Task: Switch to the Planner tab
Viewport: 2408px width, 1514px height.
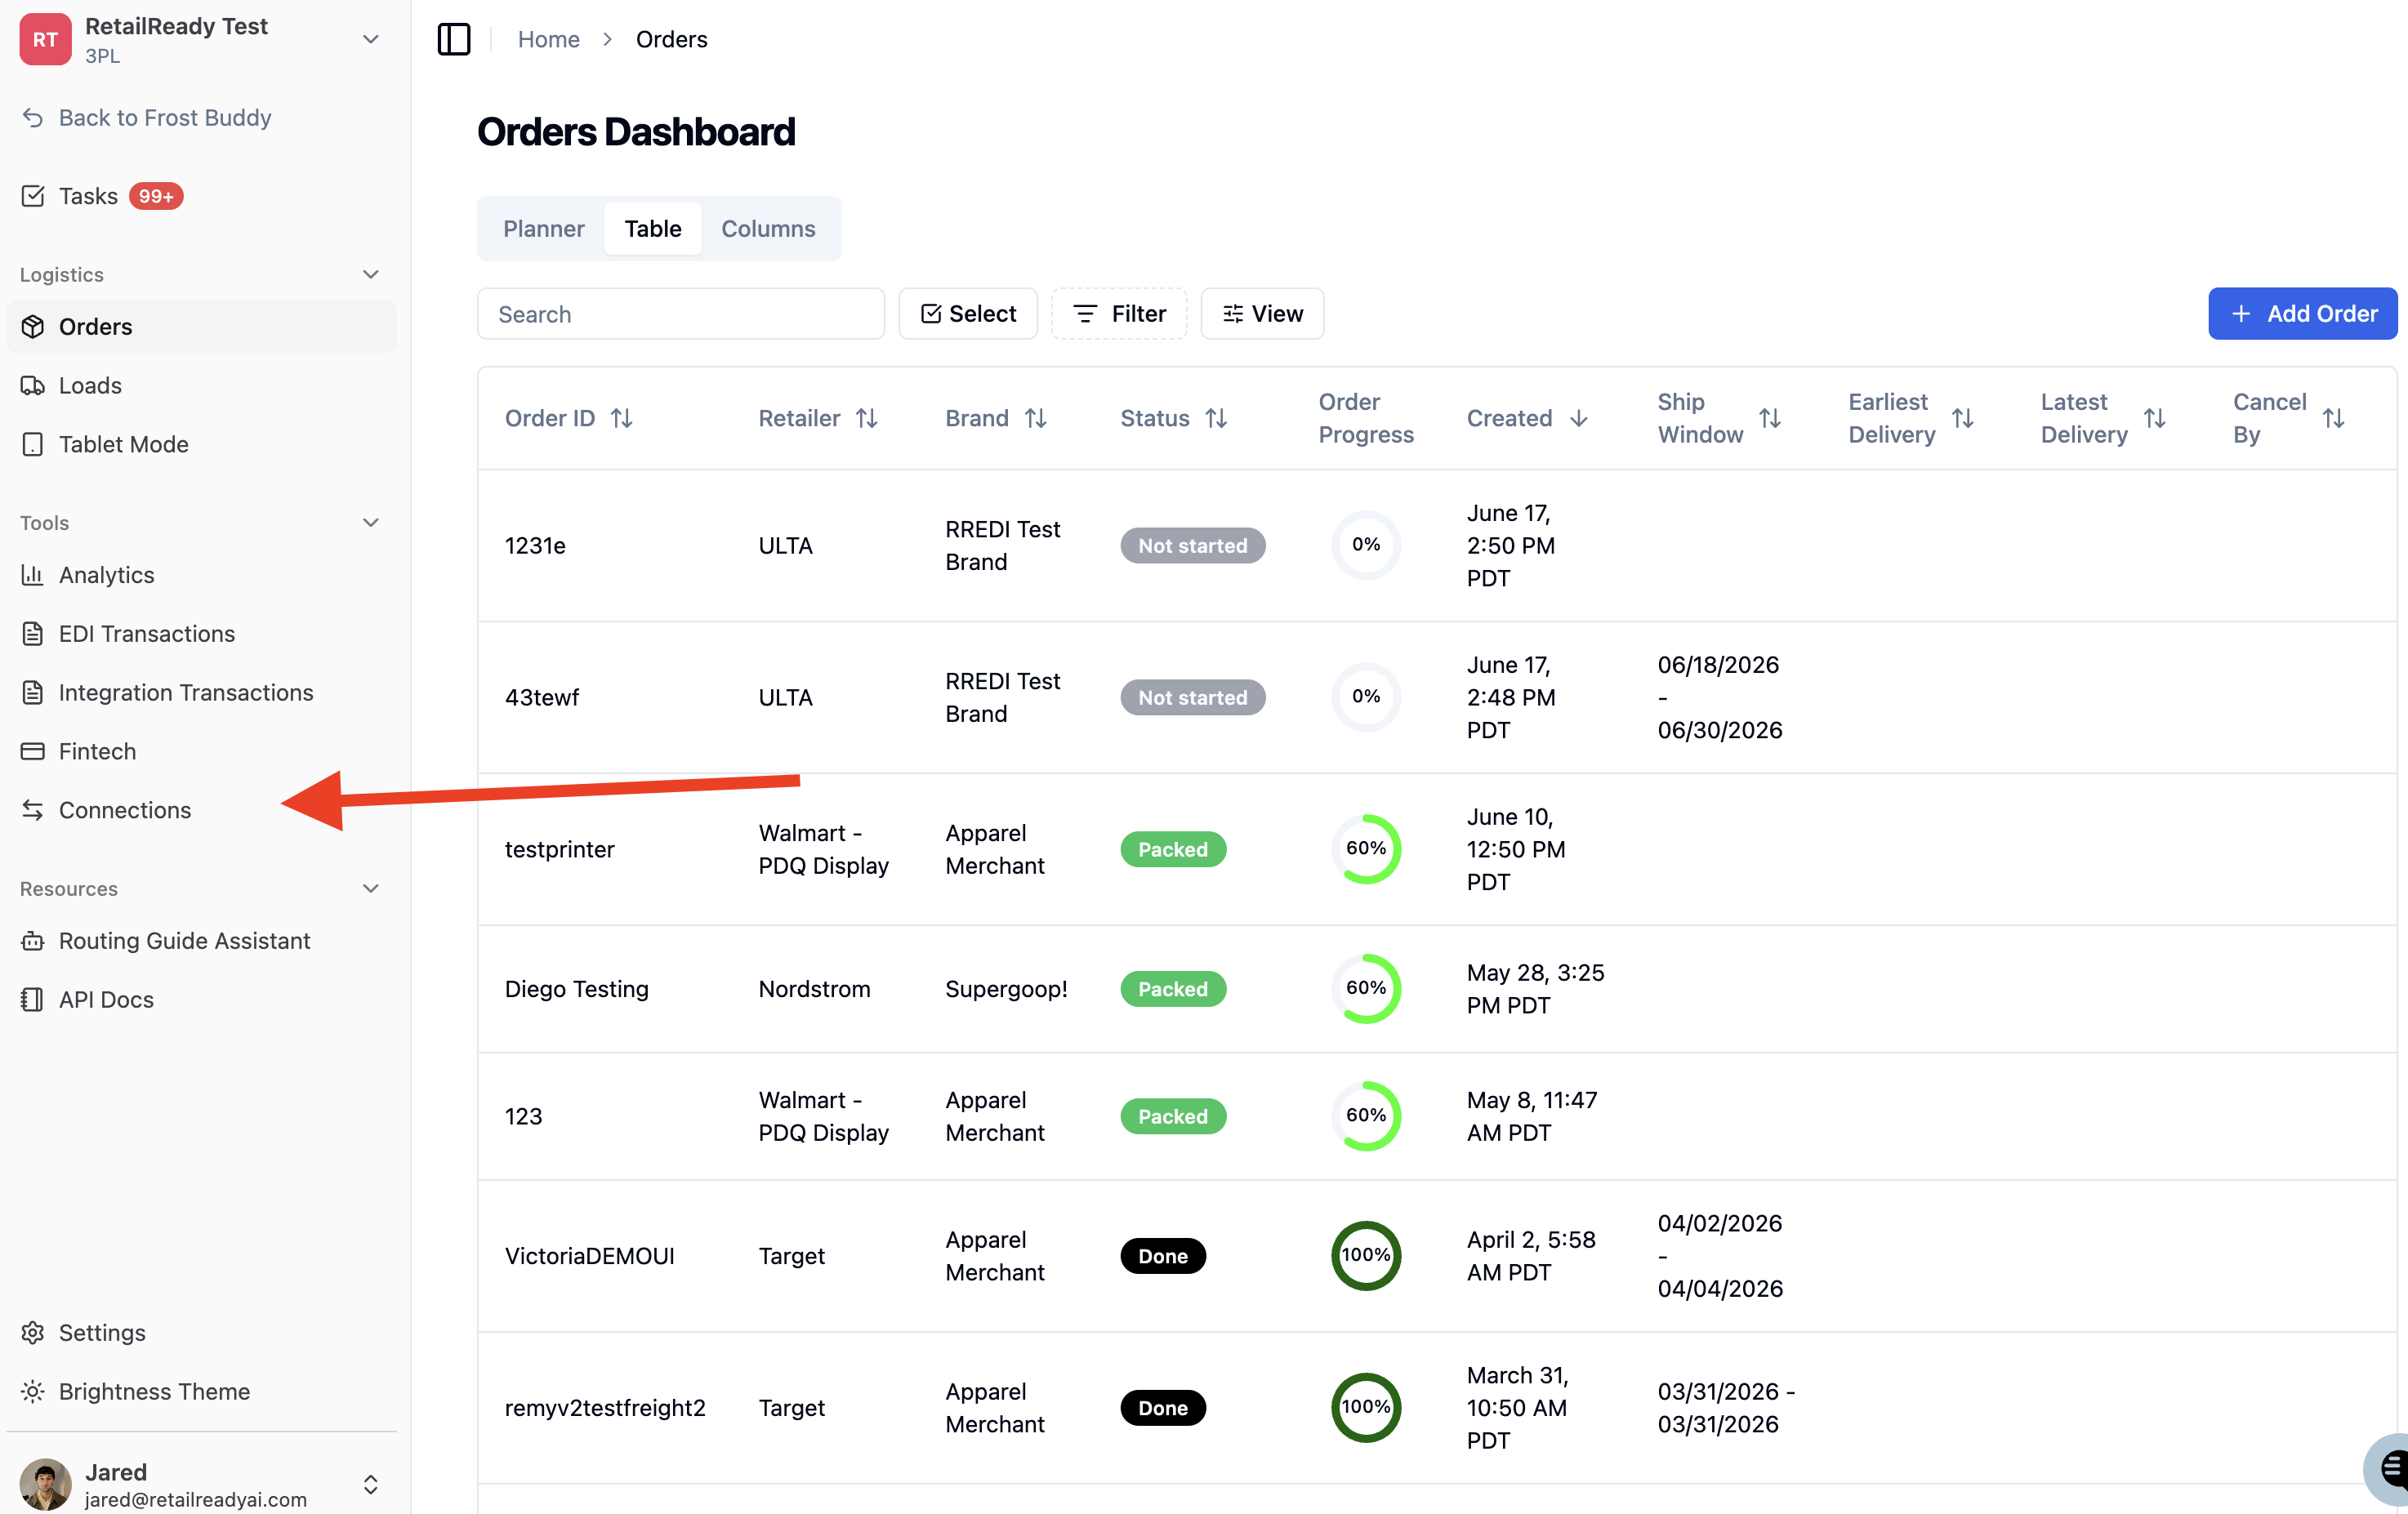Action: 543,228
